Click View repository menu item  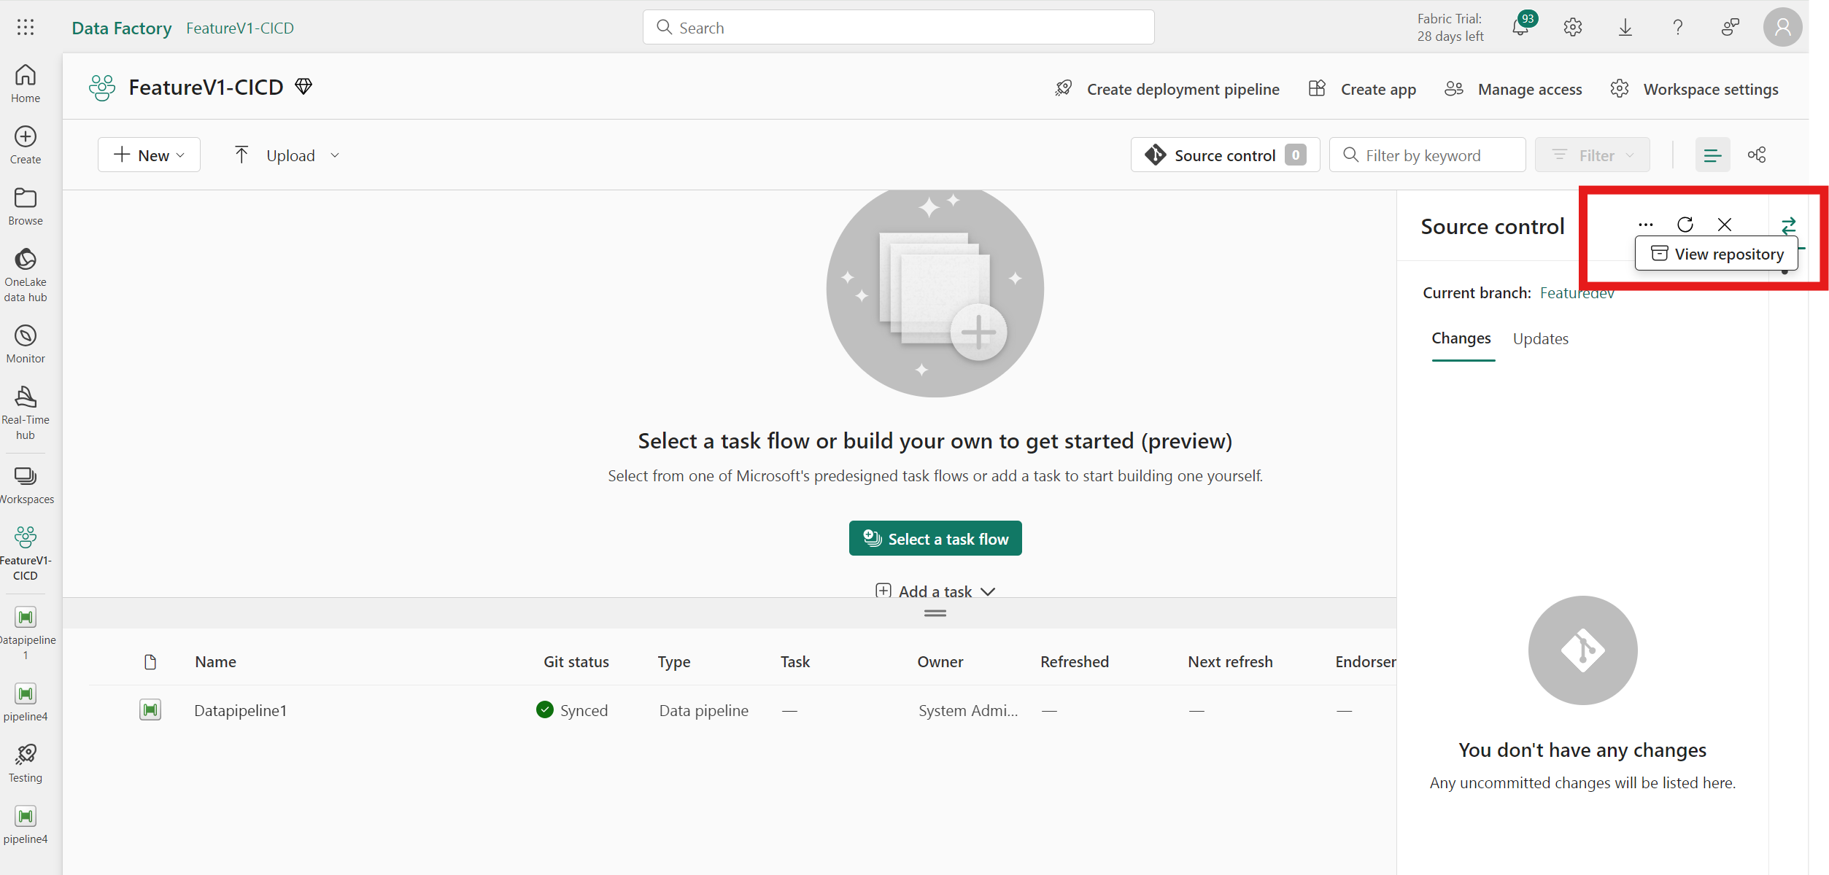1717,254
